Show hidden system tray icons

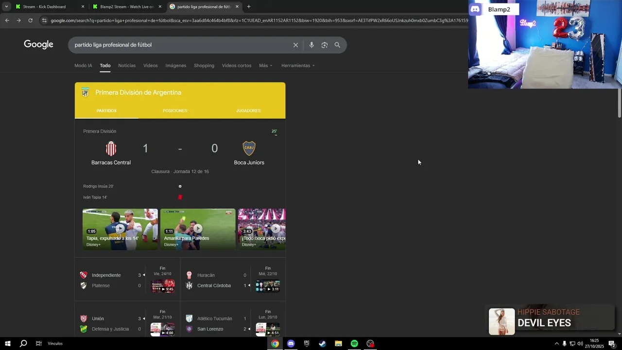pyautogui.click(x=556, y=344)
